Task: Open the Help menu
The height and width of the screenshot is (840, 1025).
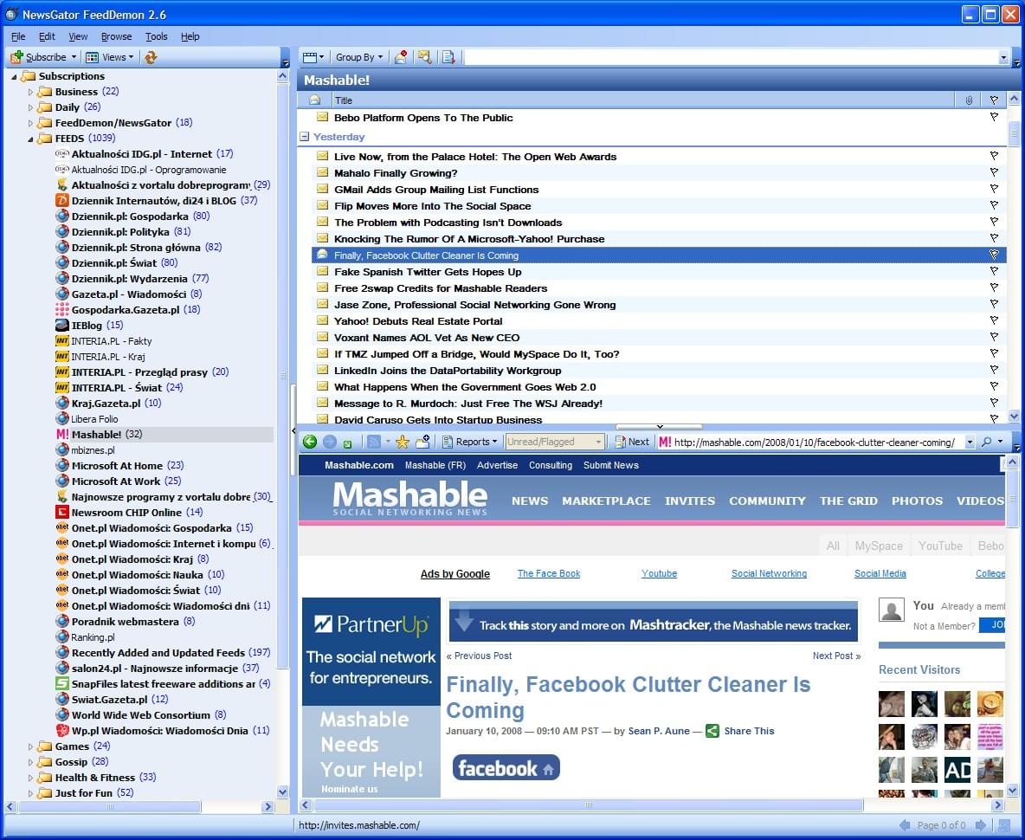Action: pyautogui.click(x=190, y=36)
